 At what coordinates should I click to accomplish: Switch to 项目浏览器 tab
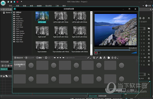[5, 62]
